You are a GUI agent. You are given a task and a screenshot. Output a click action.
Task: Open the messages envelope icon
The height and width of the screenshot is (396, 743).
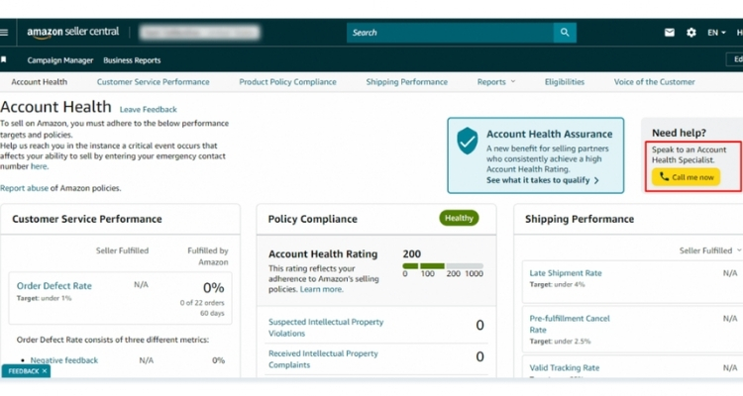point(669,33)
